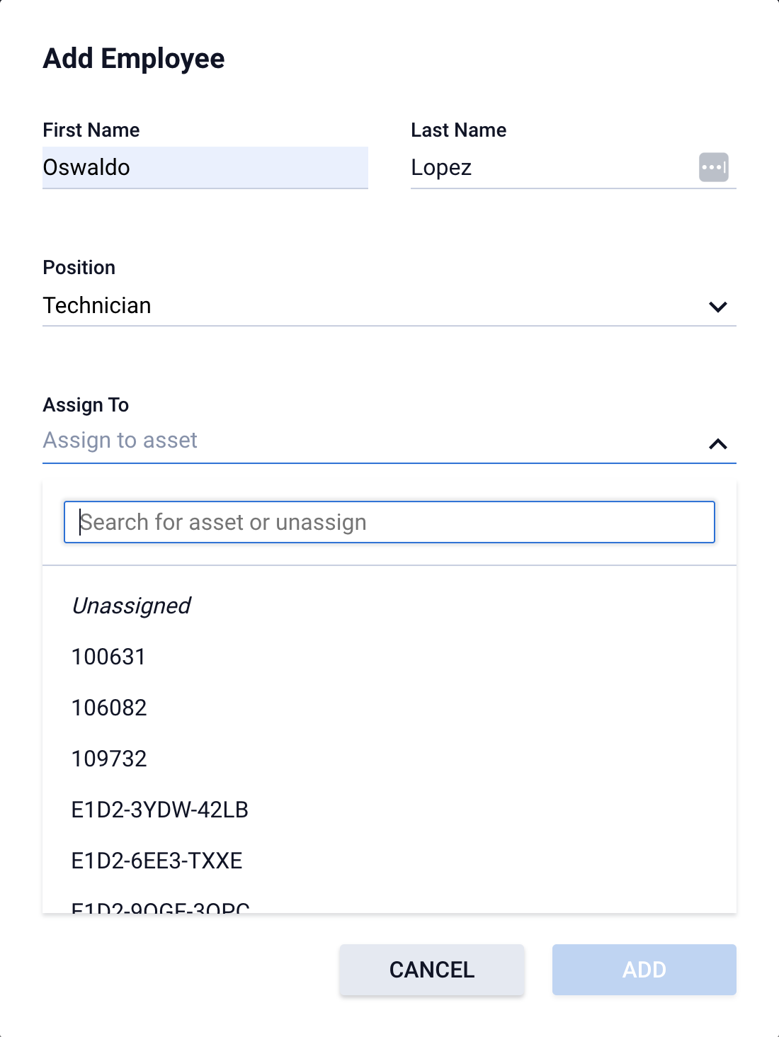779x1037 pixels.
Task: Select asset 100631
Action: 108,657
